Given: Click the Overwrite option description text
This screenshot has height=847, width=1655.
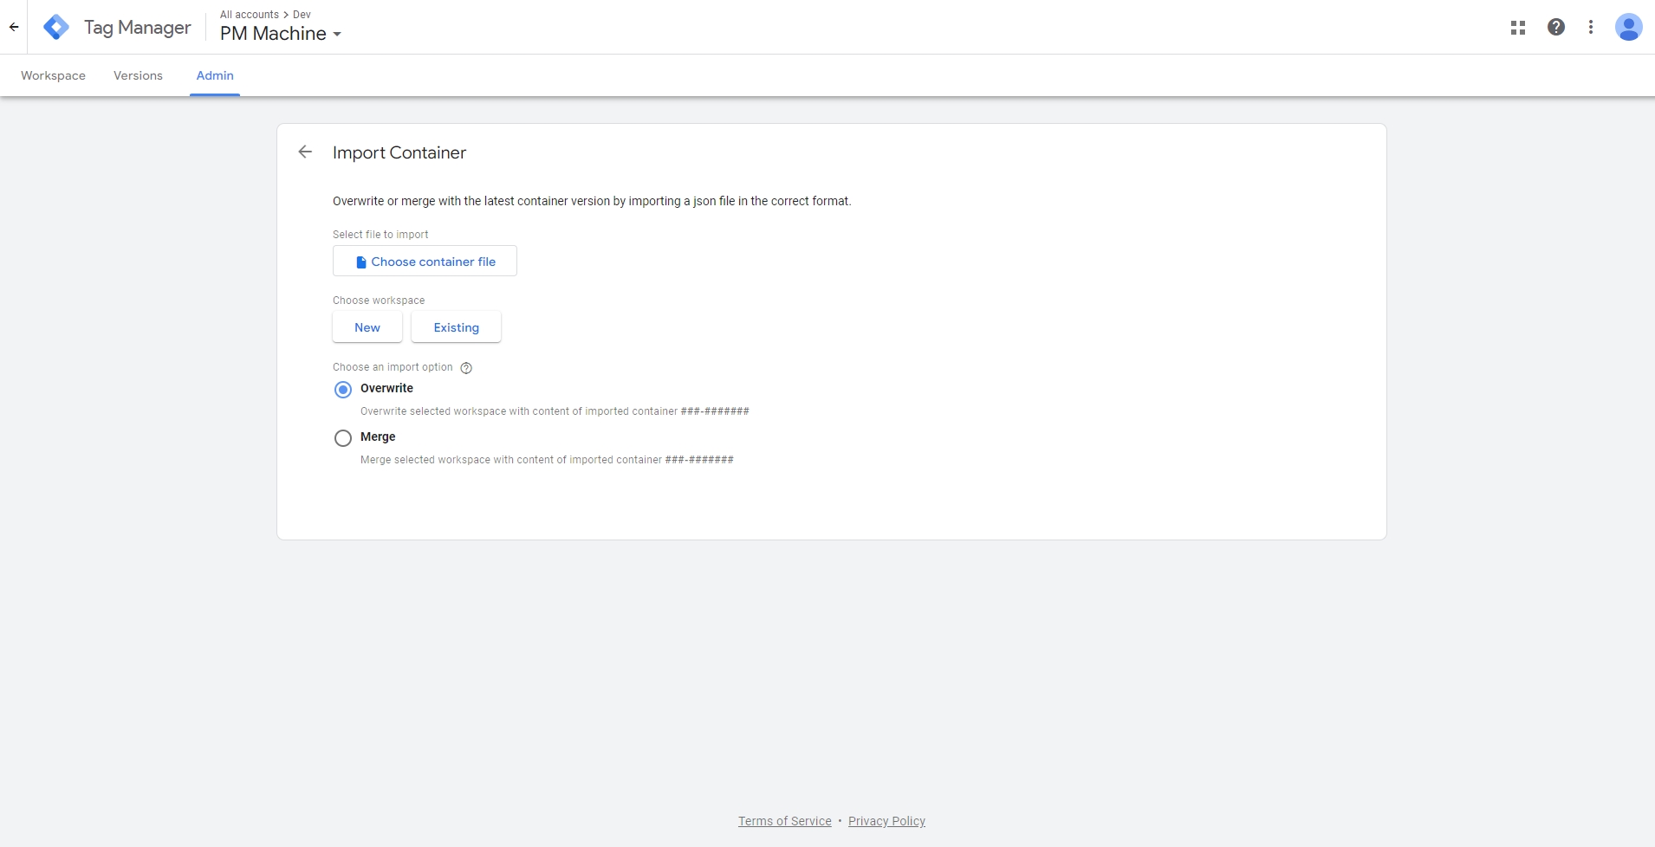Looking at the screenshot, I should [555, 411].
